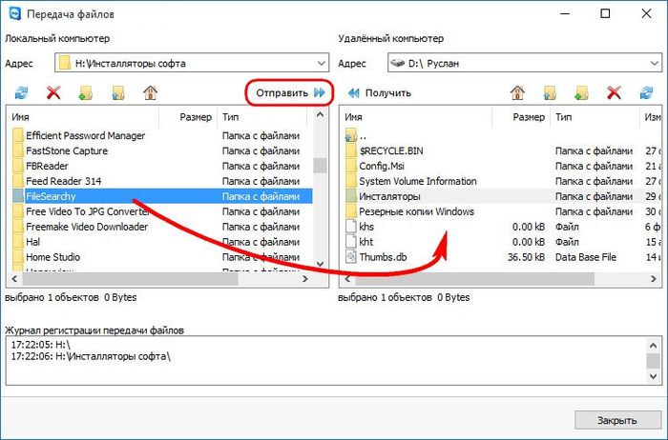Sort local list by Тип column
Screen dimensions: 668x440
[x=261, y=117]
